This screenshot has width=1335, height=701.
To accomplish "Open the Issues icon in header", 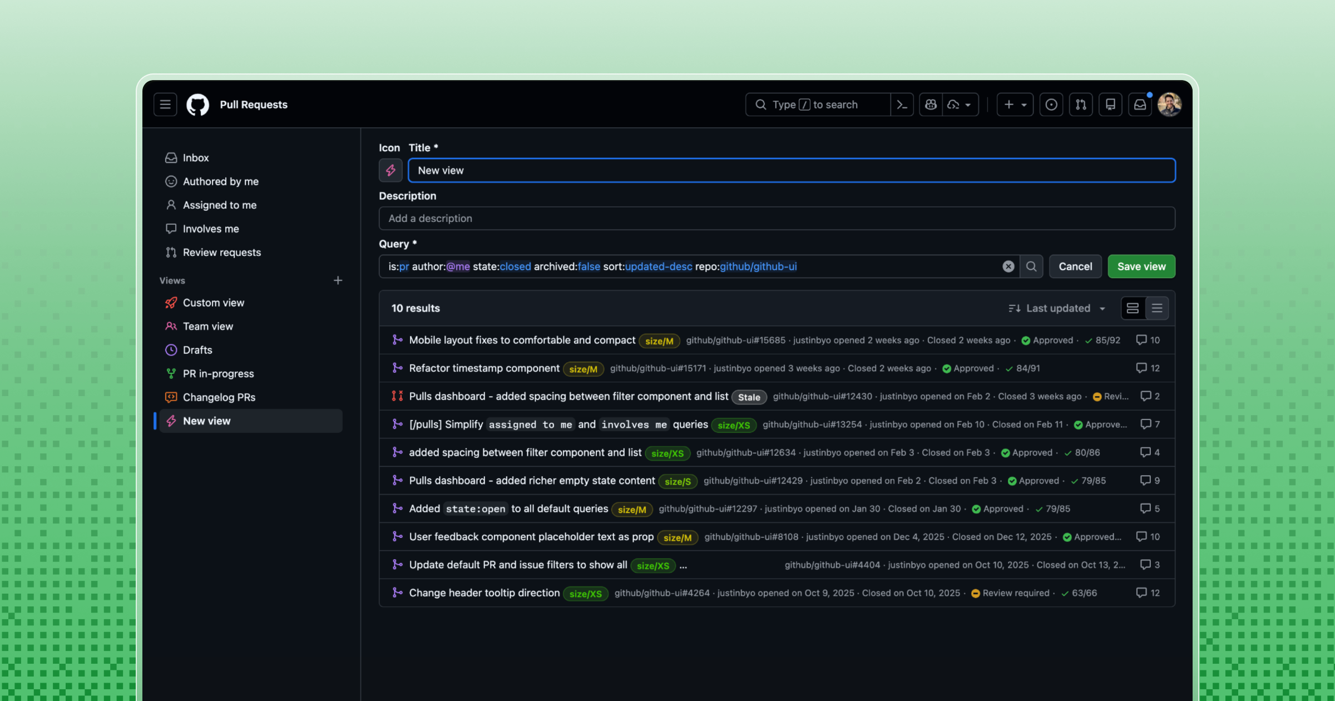I will [x=1051, y=105].
